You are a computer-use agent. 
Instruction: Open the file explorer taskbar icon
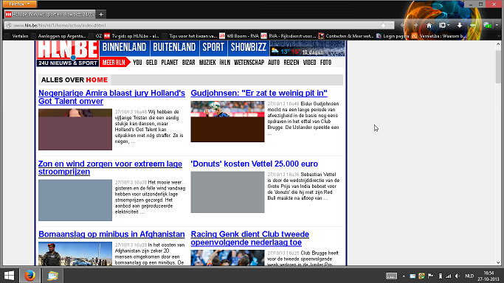(52, 276)
